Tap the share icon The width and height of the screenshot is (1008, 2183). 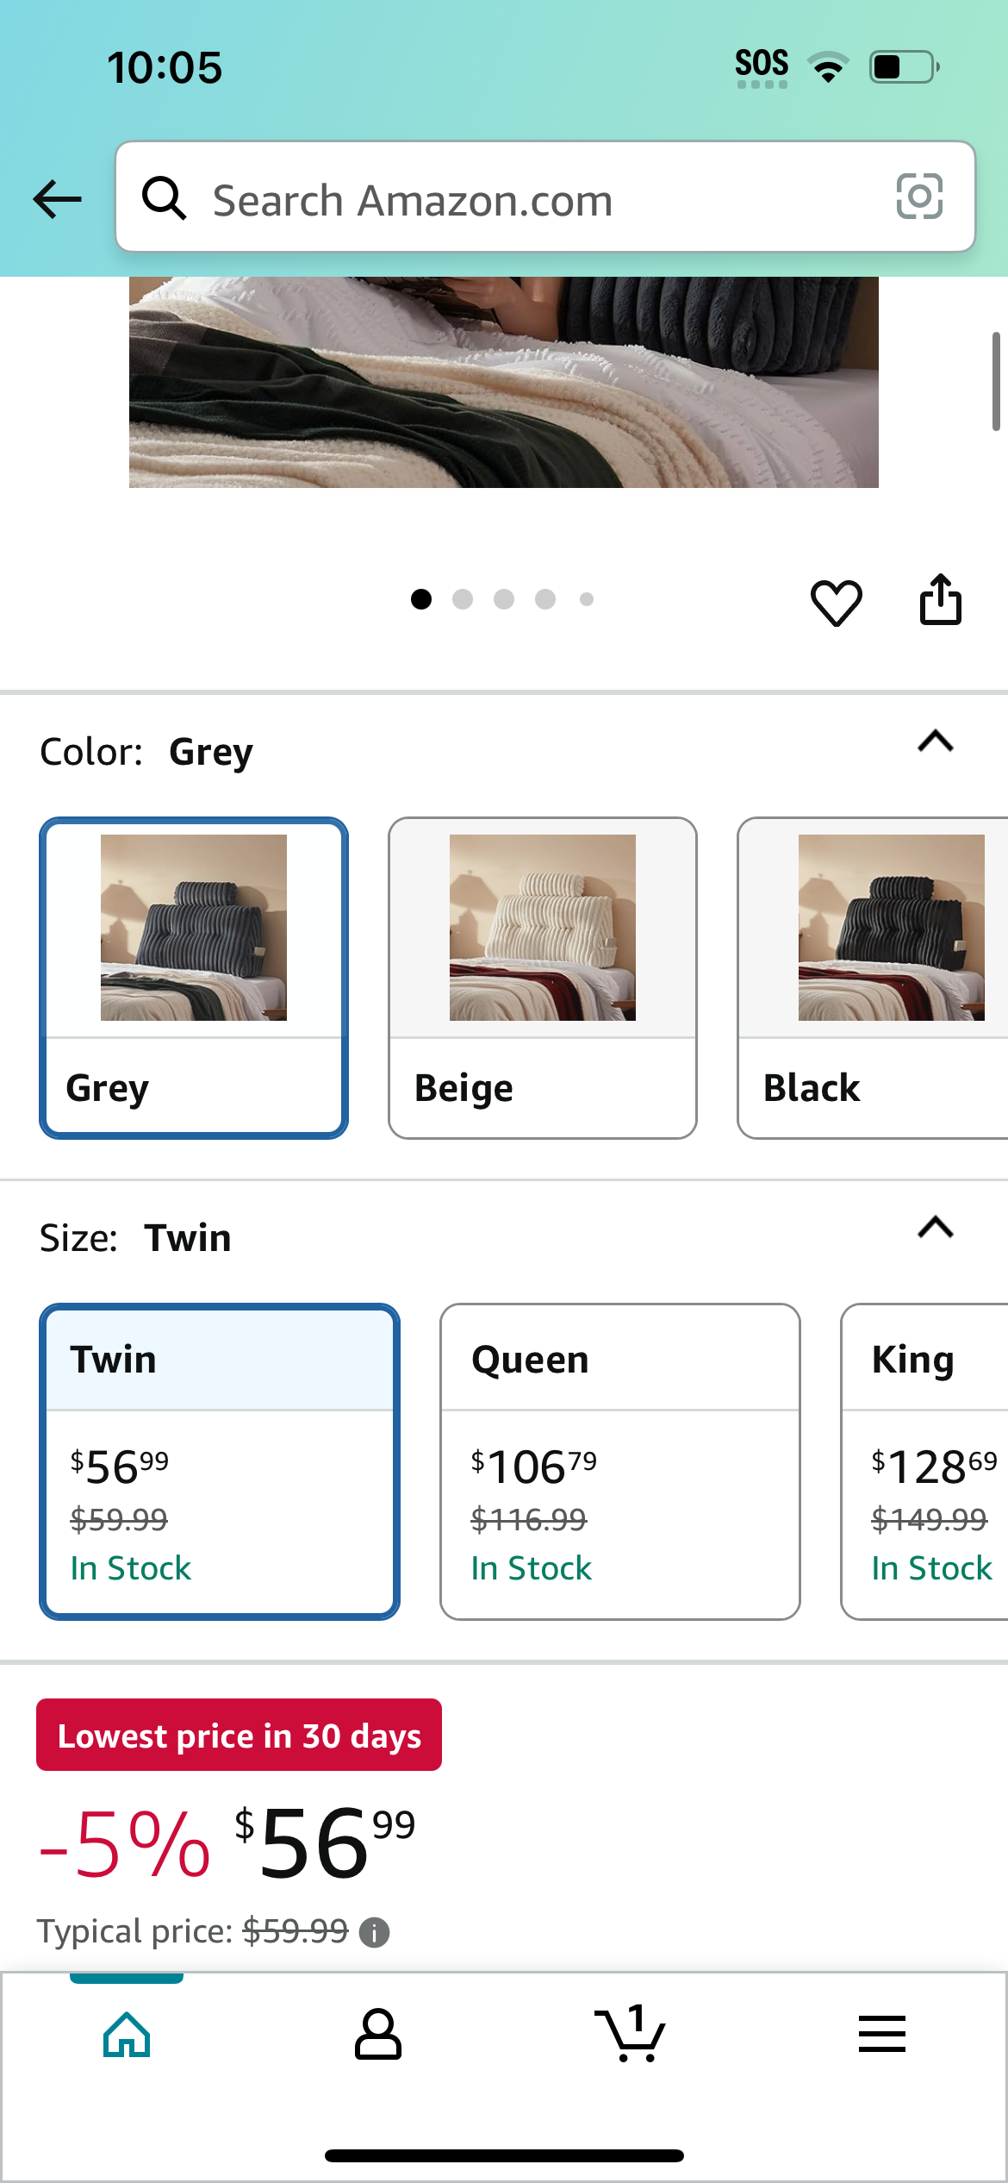click(x=941, y=599)
